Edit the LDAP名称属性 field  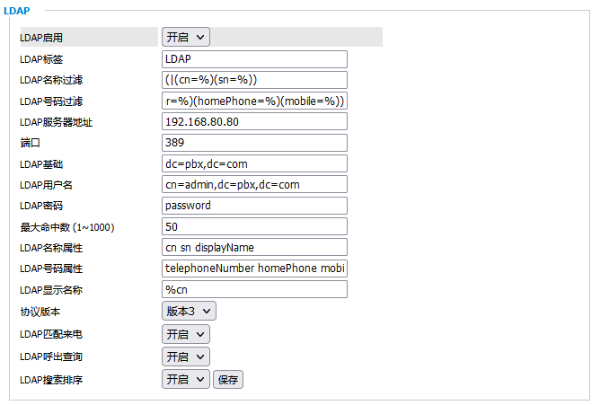[254, 247]
